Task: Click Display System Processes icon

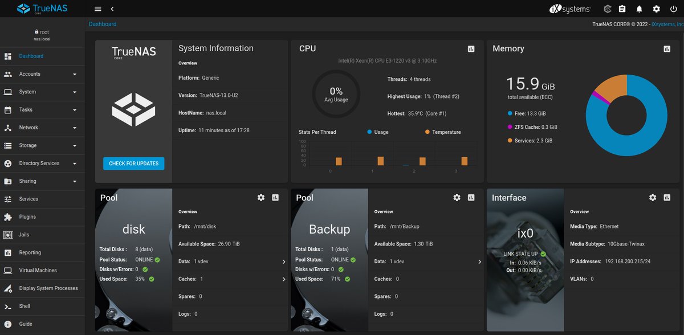Action: pos(8,288)
